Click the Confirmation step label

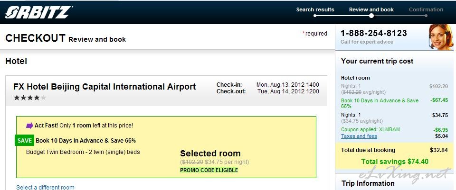[x=426, y=9]
